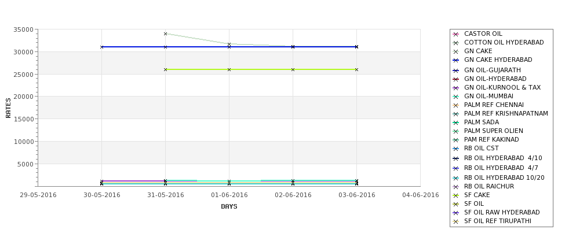
Task: Click the GN OIL-MUMBAI legend marker
Action: tap(456, 97)
